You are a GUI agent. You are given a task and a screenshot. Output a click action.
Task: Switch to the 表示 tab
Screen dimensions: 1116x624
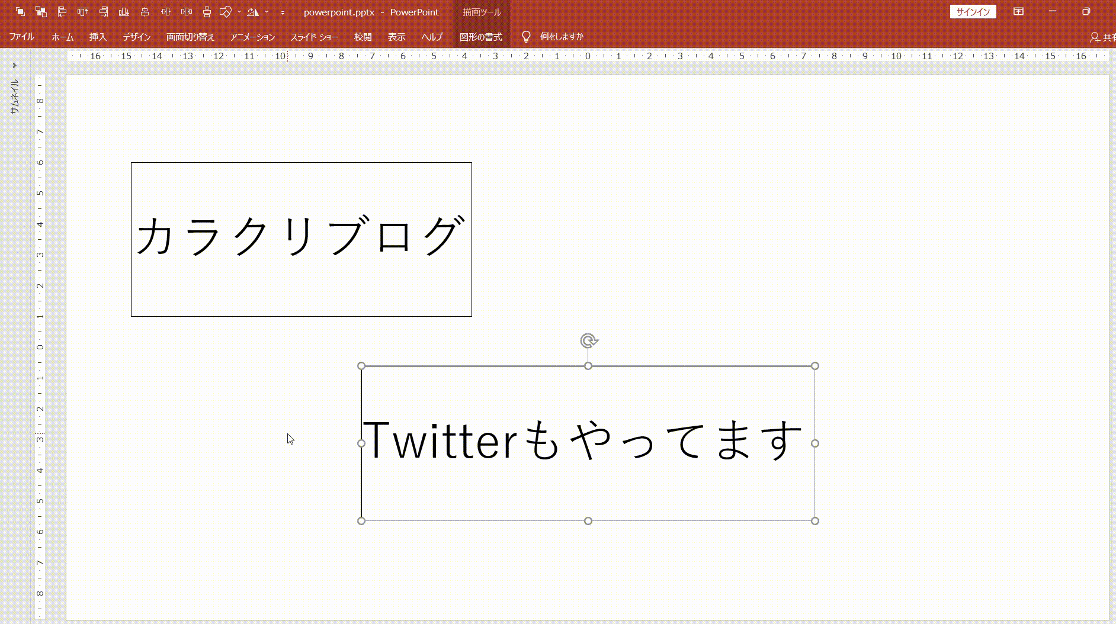click(x=396, y=37)
